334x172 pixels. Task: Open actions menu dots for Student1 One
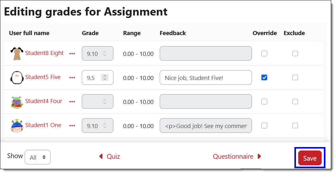pyautogui.click(x=72, y=126)
